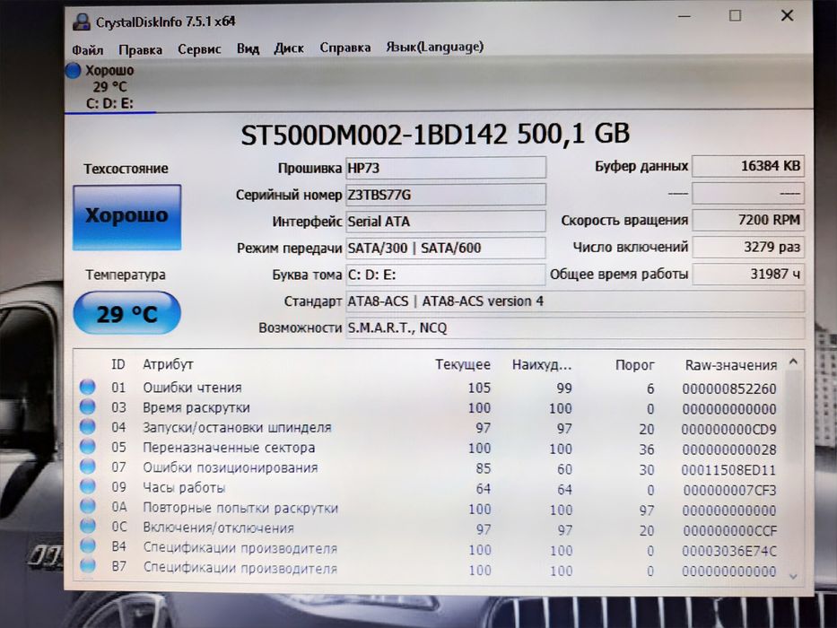The height and width of the screenshot is (628, 837).
Task: Click the CrystalDiskInfo app icon in title bar
Action: (82, 22)
